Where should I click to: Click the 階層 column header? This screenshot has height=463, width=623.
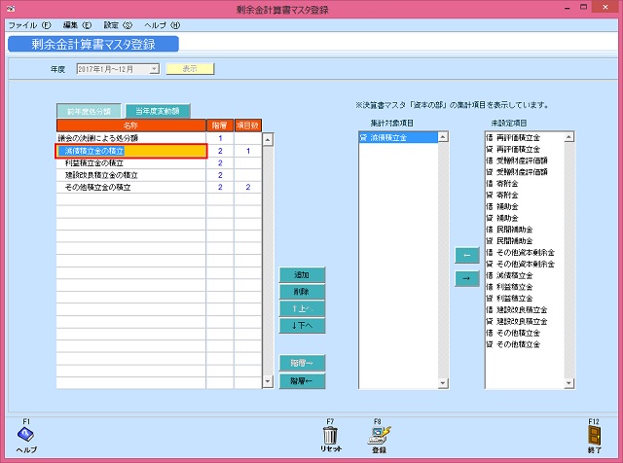point(220,125)
